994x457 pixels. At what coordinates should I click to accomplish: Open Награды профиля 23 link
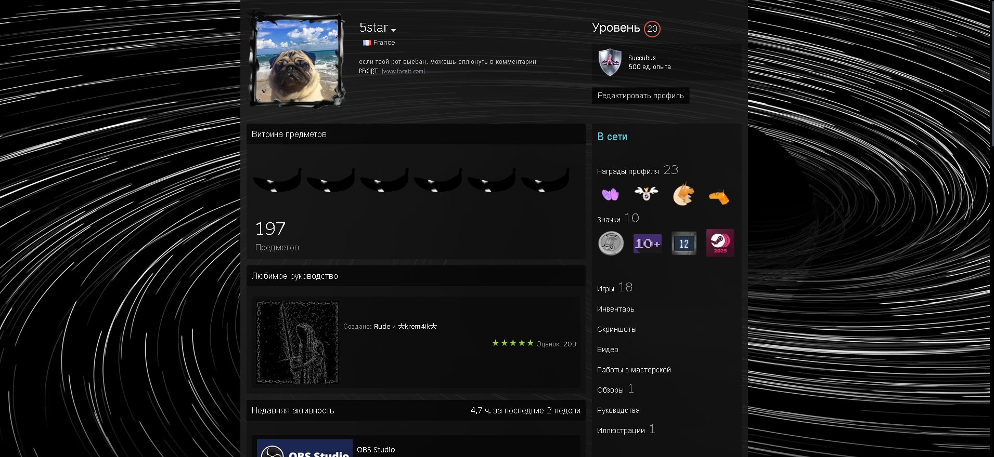pos(637,170)
